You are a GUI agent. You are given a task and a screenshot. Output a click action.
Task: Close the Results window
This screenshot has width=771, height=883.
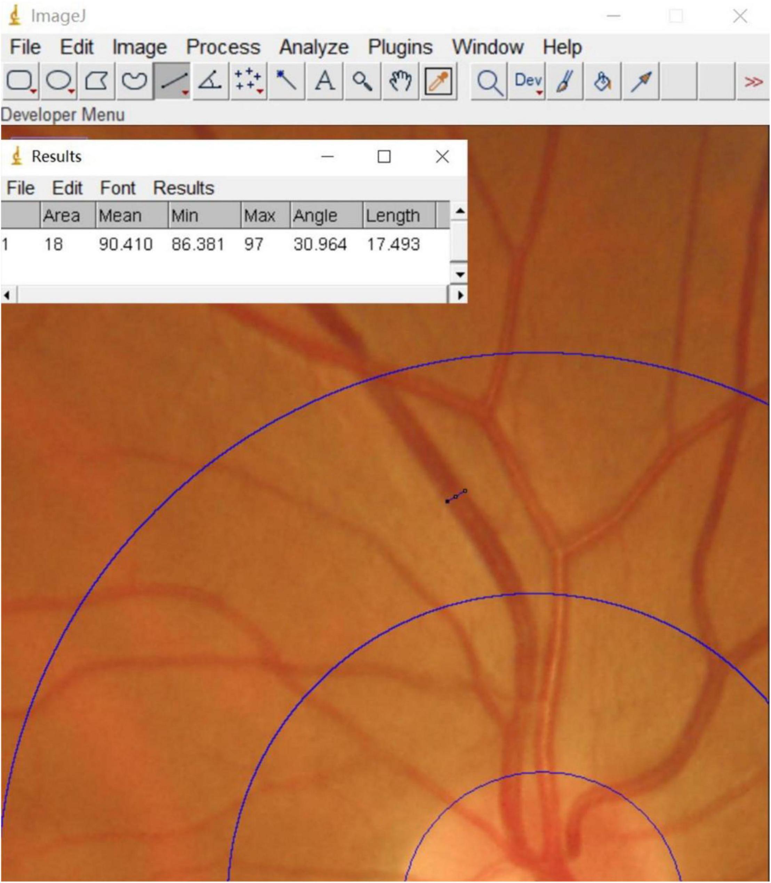tap(442, 156)
